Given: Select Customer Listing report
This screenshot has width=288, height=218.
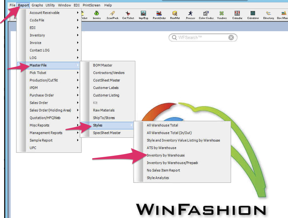Looking at the screenshot, I should pyautogui.click(x=107, y=95).
